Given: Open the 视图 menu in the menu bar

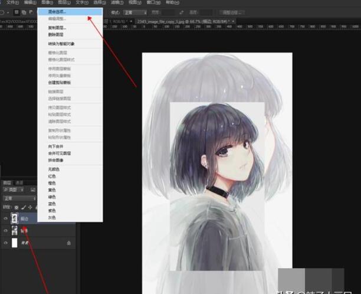Looking at the screenshot, I should [134, 2].
